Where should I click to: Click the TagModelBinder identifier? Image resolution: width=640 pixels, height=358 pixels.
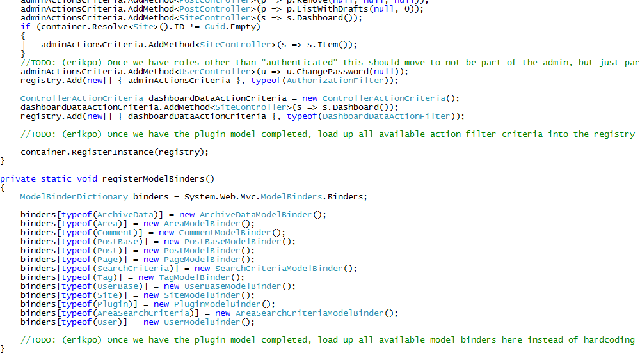click(193, 277)
